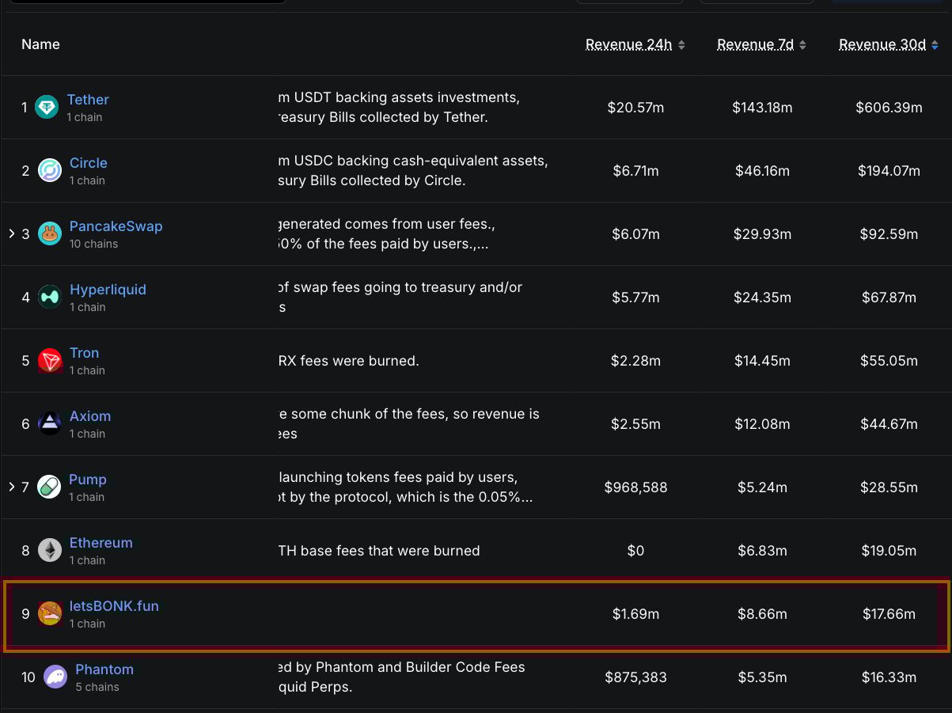
Task: Click Axiom's 24h revenue $2.55m
Action: point(635,424)
